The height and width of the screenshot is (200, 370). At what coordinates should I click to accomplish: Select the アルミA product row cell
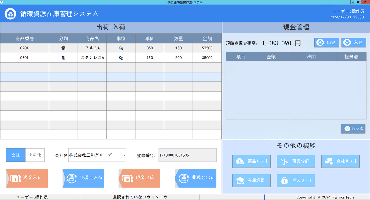pyautogui.click(x=92, y=48)
